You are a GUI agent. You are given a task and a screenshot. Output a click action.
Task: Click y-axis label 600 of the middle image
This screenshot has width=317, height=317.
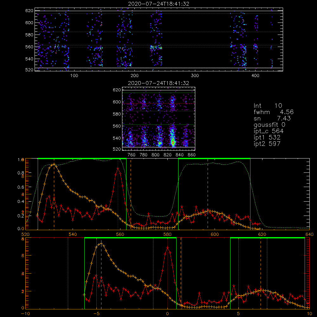tap(117, 102)
